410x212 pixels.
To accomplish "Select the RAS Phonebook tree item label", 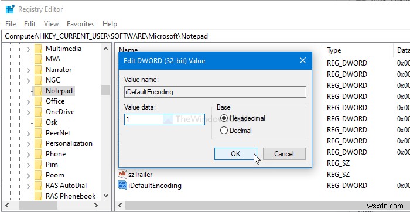I will pyautogui.click(x=71, y=196).
